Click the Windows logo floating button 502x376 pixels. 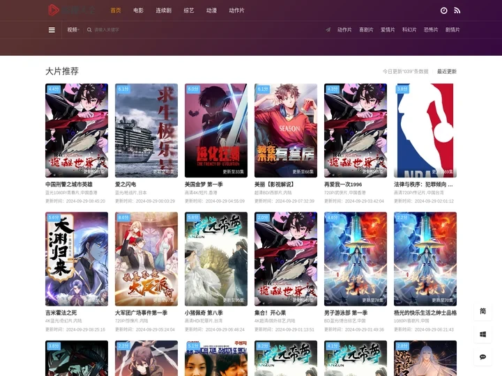tap(482, 334)
